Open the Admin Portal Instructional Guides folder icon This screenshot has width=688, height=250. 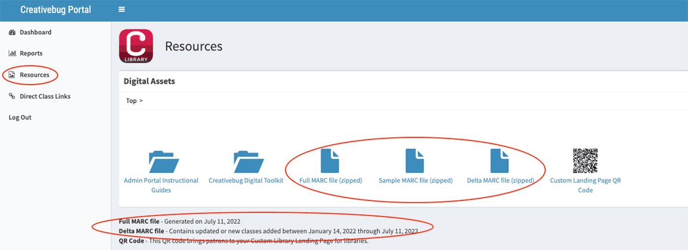point(164,162)
